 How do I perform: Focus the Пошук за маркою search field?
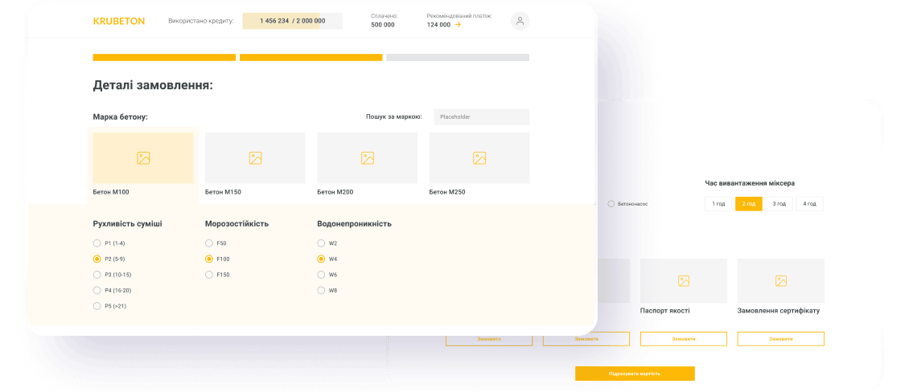click(x=481, y=116)
